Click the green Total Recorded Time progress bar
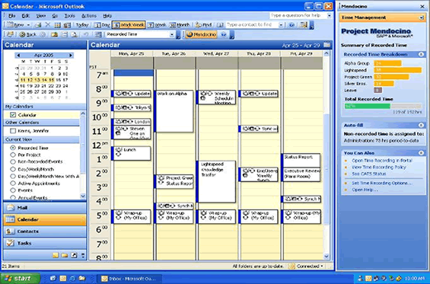Screen dimensions: 430x284 click(x=368, y=106)
